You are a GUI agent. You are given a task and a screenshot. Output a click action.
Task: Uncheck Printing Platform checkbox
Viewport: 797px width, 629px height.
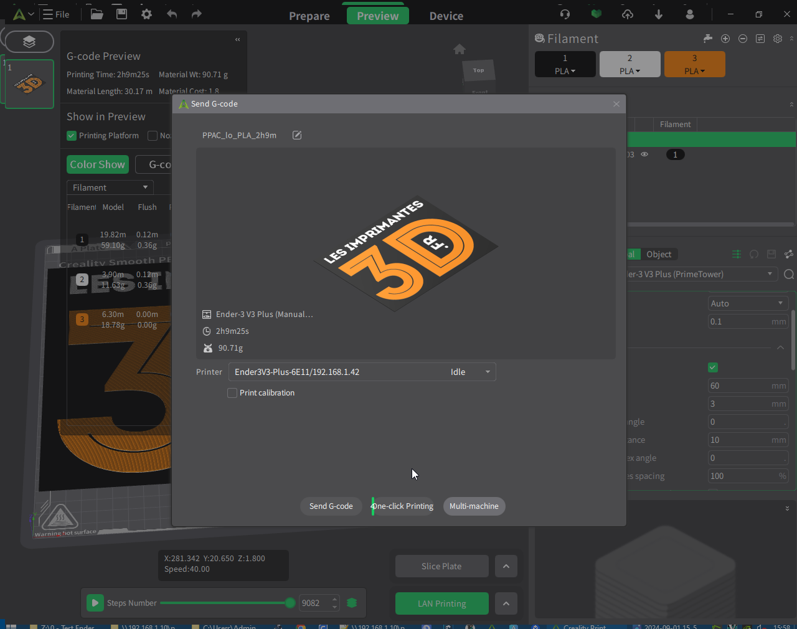pyautogui.click(x=72, y=136)
